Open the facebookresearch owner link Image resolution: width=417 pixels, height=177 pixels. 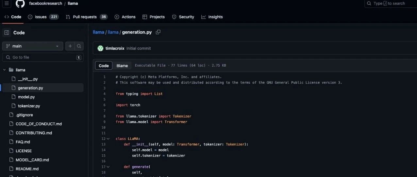point(45,3)
